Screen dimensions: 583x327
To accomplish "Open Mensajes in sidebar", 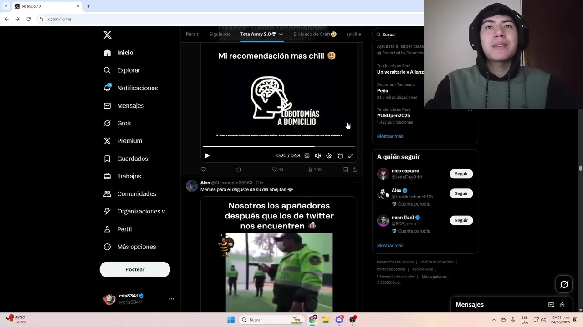I will (x=123, y=105).
